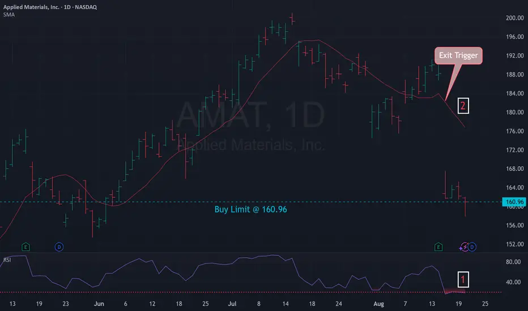Screen dimensions: 528x311
Task: Click the 152.00 price axis label
Action: click(514, 244)
